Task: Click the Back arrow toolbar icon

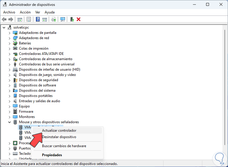Action: [x=4, y=19]
